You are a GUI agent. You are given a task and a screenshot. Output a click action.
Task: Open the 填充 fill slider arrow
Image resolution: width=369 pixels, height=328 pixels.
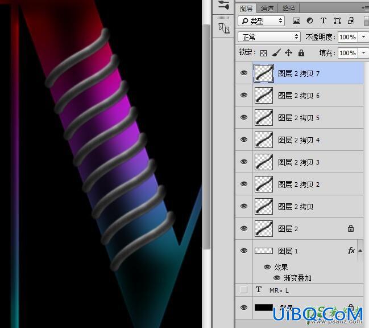[x=363, y=53]
